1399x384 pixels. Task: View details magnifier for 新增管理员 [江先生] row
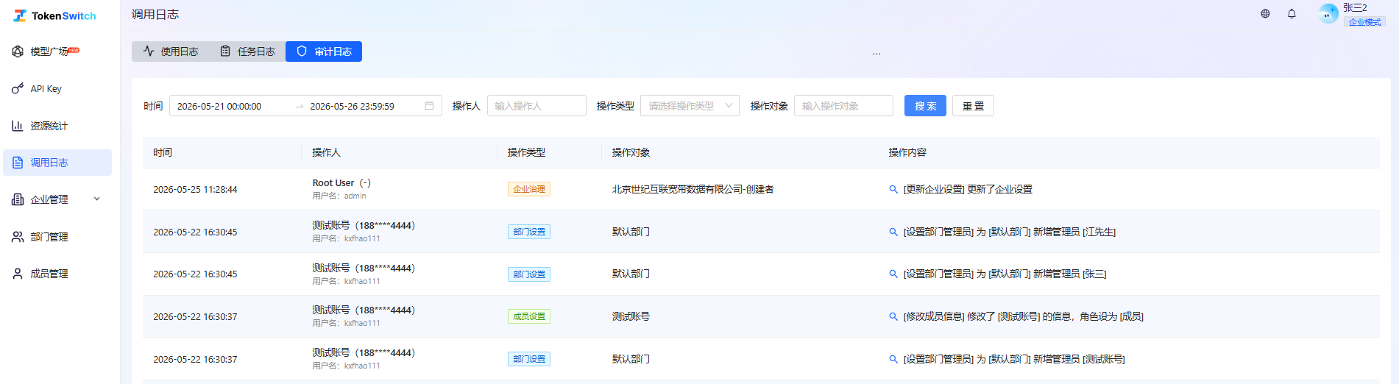[893, 232]
